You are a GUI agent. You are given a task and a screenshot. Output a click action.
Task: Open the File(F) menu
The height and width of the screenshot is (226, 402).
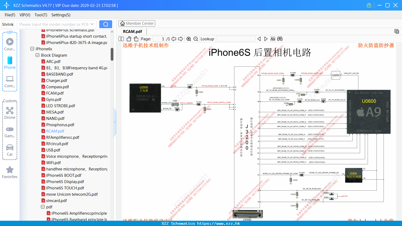(10, 15)
